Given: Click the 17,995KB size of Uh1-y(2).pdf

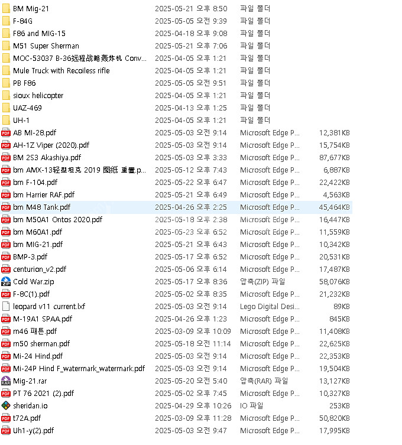Looking at the screenshot, I should (335, 431).
